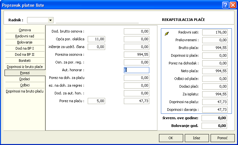This screenshot has height=145, width=238.
Task: Open the Radnik dropdown list
Action: tap(50, 20)
